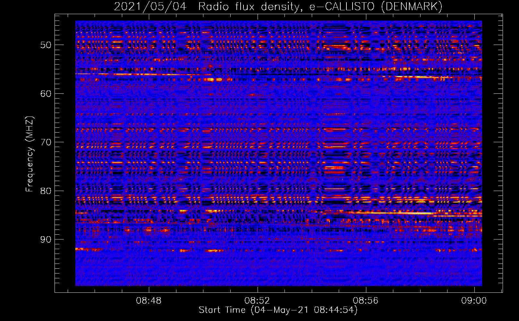This screenshot has height=321, width=519.
Task: Click the 90 frequency tick label
Action: pyautogui.click(x=46, y=239)
